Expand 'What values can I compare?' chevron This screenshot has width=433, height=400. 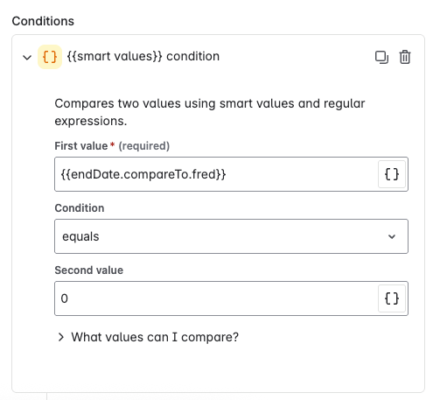pyautogui.click(x=60, y=337)
